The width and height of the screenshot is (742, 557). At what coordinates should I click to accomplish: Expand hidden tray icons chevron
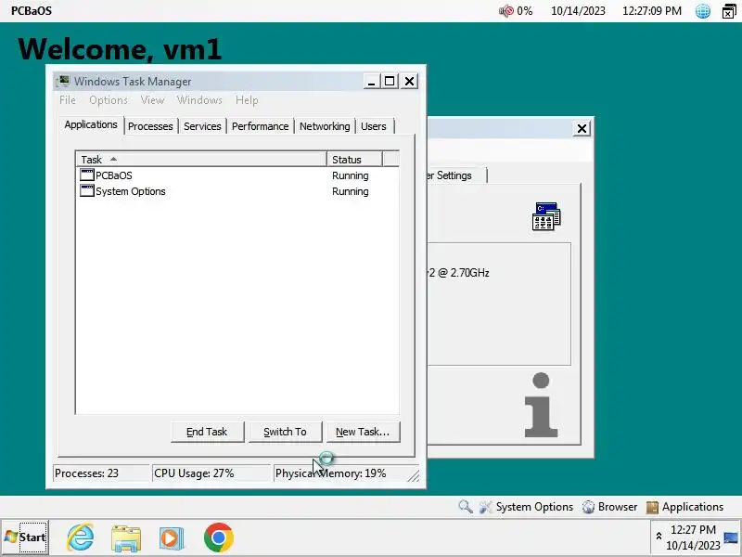click(x=659, y=537)
